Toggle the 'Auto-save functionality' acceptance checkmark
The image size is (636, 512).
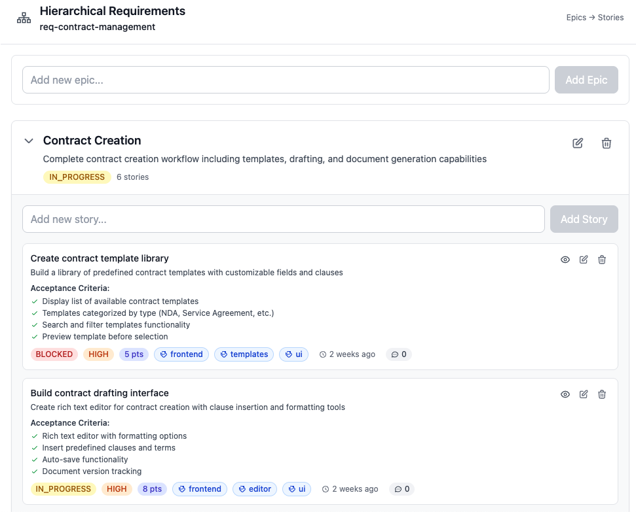click(34, 459)
